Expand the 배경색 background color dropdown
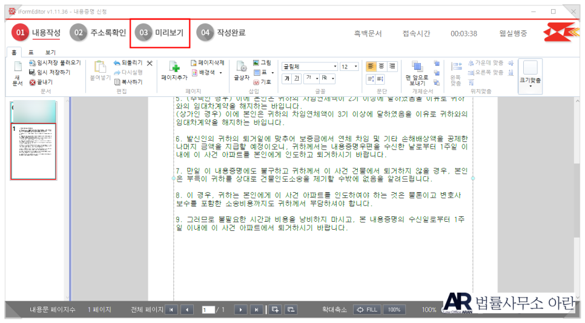This screenshot has width=585, height=323. pyautogui.click(x=220, y=72)
